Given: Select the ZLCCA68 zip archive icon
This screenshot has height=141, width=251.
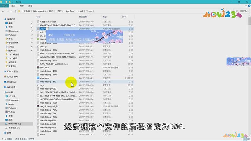Looking at the screenshot, I should click(x=38, y=67).
